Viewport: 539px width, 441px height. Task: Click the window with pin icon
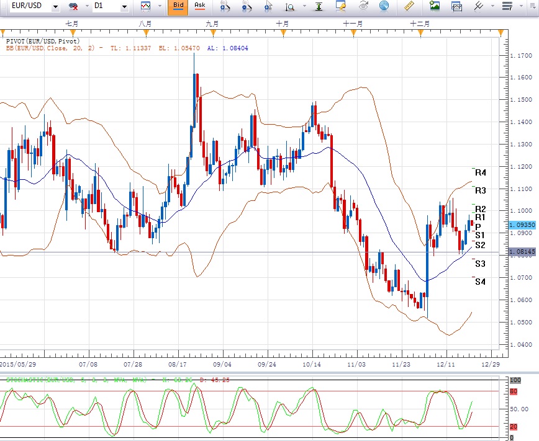341,7
